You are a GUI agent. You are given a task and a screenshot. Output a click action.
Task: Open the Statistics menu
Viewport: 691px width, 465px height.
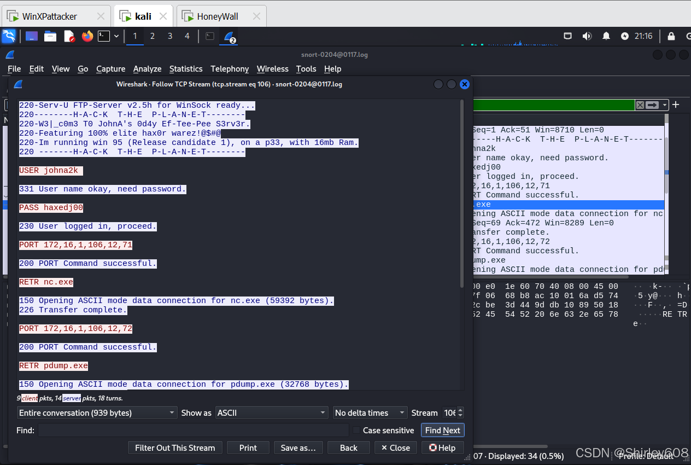pyautogui.click(x=186, y=68)
